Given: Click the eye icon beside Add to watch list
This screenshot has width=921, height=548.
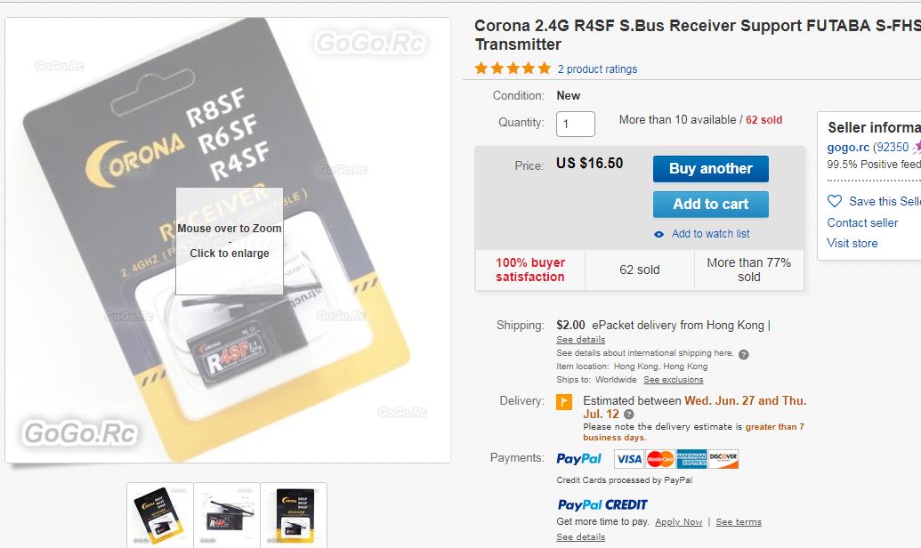Looking at the screenshot, I should pos(659,234).
